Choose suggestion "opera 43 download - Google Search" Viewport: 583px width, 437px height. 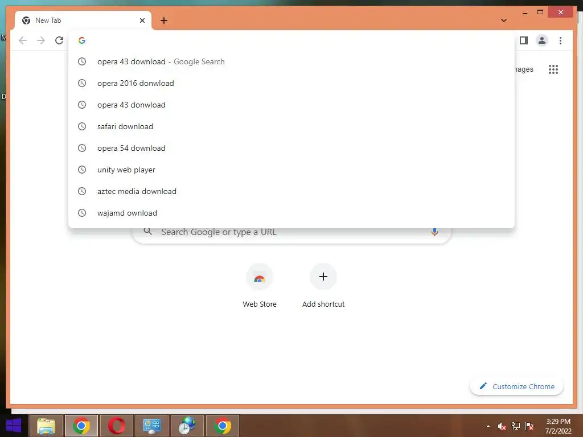coord(291,61)
